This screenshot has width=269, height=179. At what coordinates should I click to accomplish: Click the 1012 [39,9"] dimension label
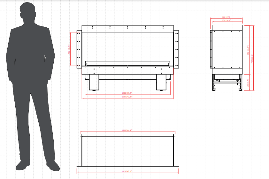(127, 93)
